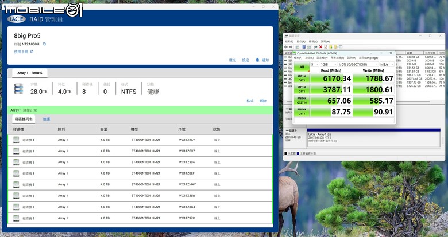Click drive icon for 磁碟機 4 row
The height and width of the screenshot is (237, 448).
point(16,173)
